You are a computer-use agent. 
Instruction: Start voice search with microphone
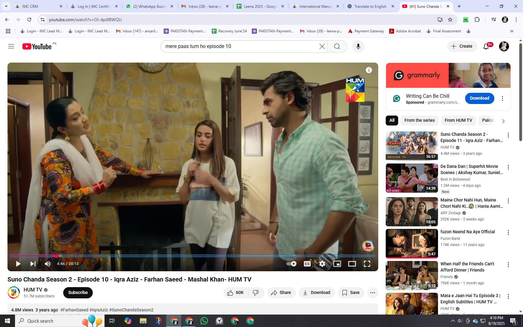pos(358,46)
